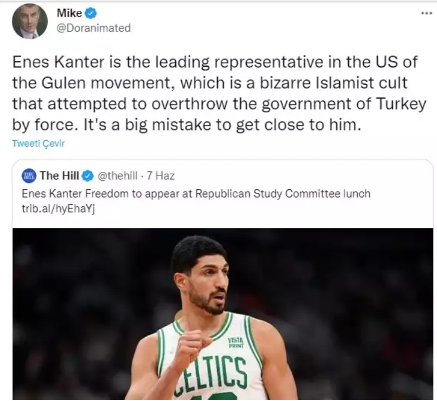Click the verified checkmark next to The Hill
Viewport: 437px width, 401px height.
[x=88, y=176]
